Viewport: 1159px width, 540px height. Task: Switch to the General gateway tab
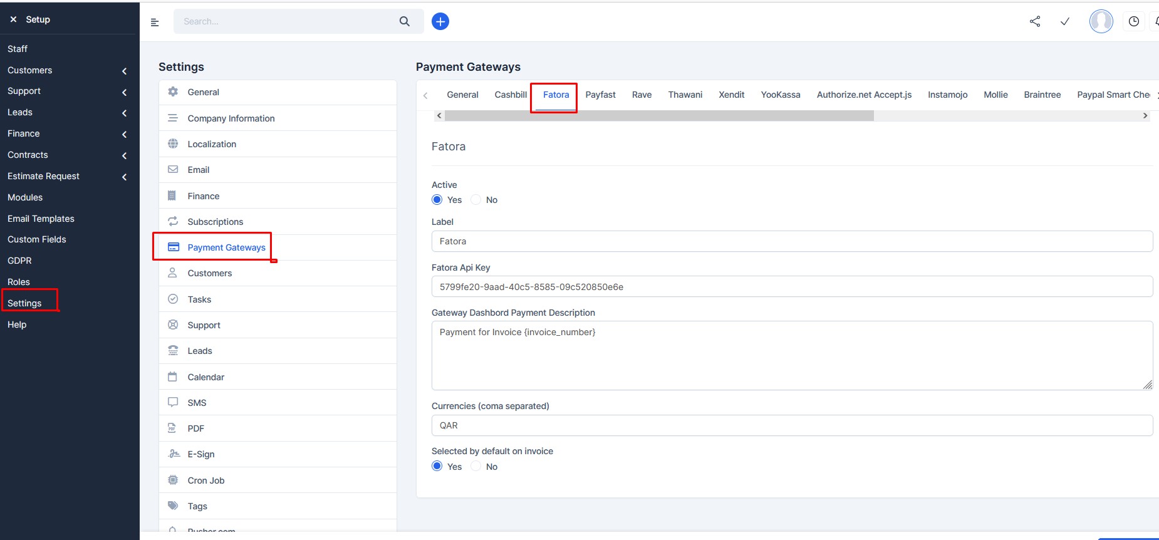coord(462,95)
